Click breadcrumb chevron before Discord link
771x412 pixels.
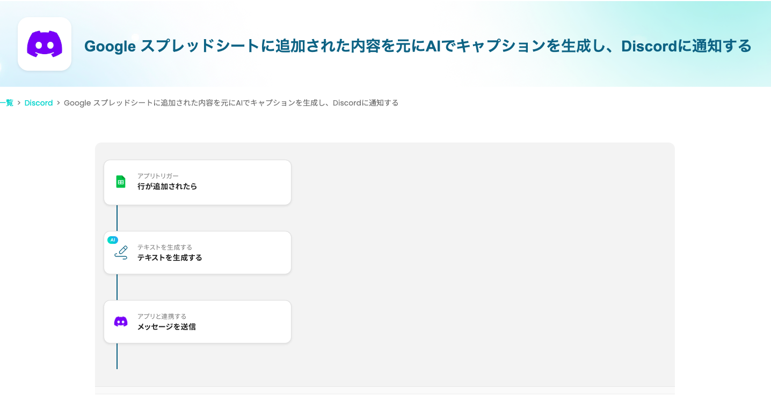point(19,103)
